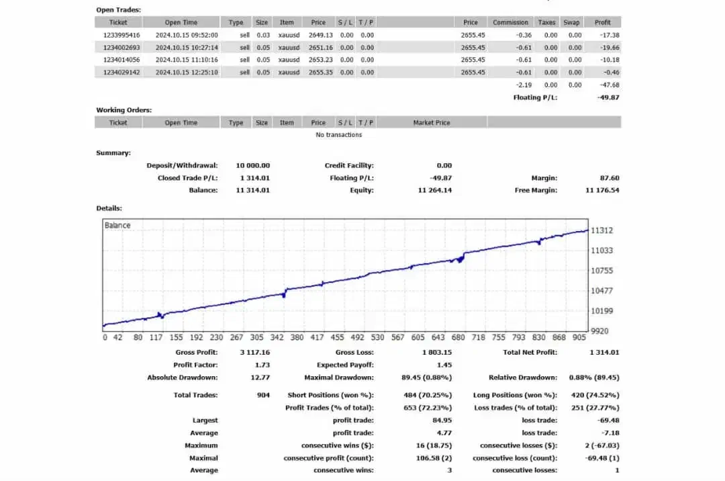This screenshot has width=725, height=481.
Task: Click ticket number 1233995416 in Open Trades
Action: (x=122, y=35)
